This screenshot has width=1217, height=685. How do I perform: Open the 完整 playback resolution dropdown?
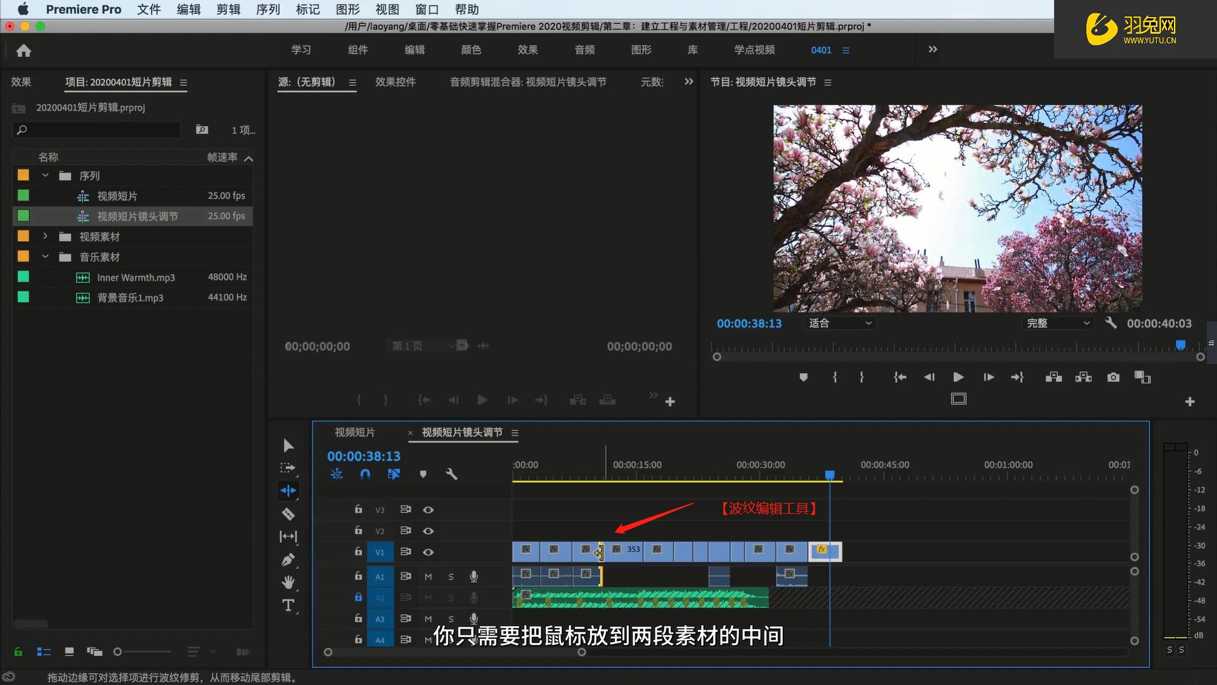tap(1058, 323)
